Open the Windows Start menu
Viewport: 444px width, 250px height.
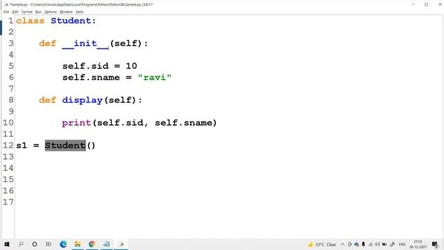click(x=7, y=244)
